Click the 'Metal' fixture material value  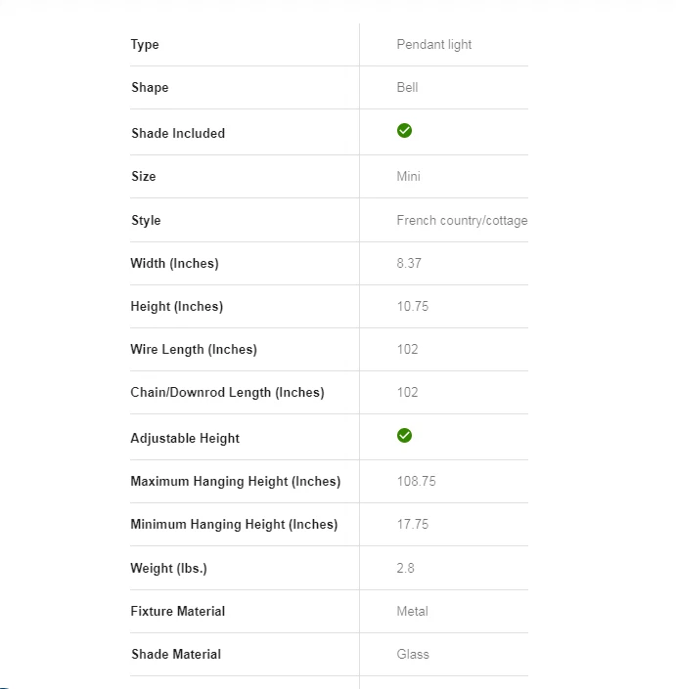[x=412, y=612]
